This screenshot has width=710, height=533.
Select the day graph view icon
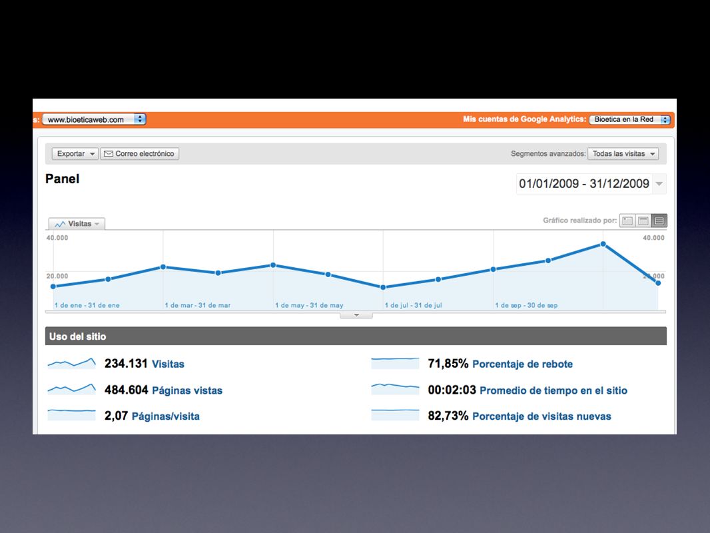tap(627, 221)
